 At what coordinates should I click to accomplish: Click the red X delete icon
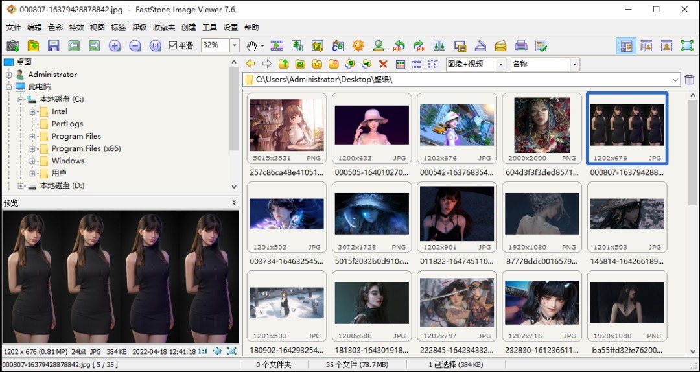coord(383,64)
